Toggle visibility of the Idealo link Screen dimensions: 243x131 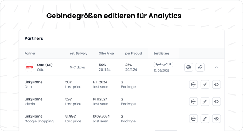point(217,102)
